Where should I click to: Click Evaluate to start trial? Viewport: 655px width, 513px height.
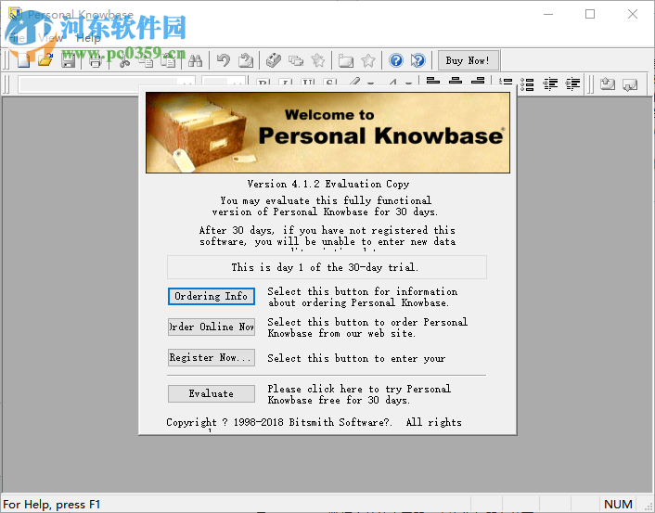pos(212,393)
